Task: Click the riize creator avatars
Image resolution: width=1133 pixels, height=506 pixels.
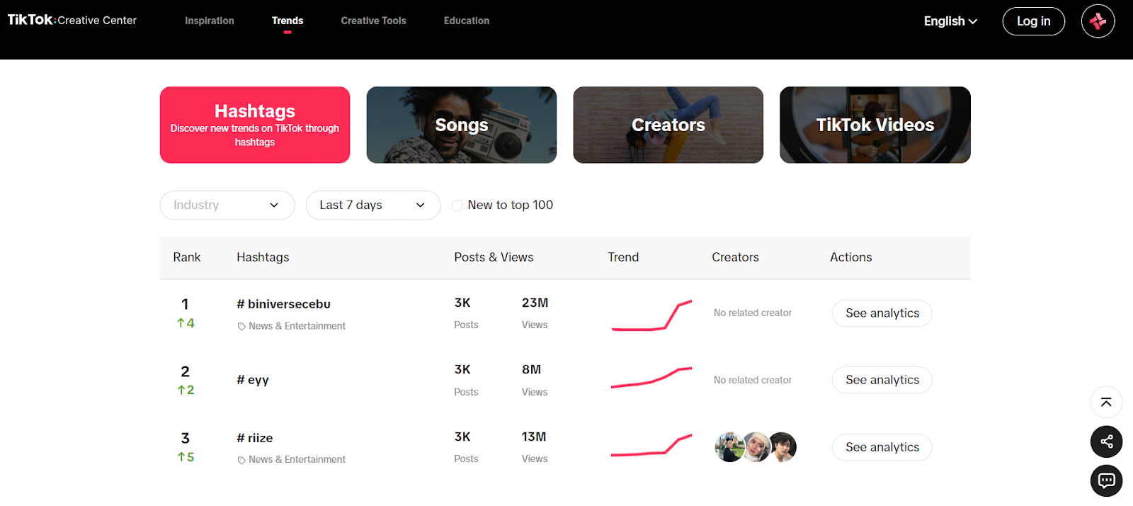Action: 756,447
